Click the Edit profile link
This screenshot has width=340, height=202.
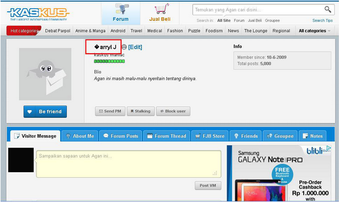coord(135,47)
